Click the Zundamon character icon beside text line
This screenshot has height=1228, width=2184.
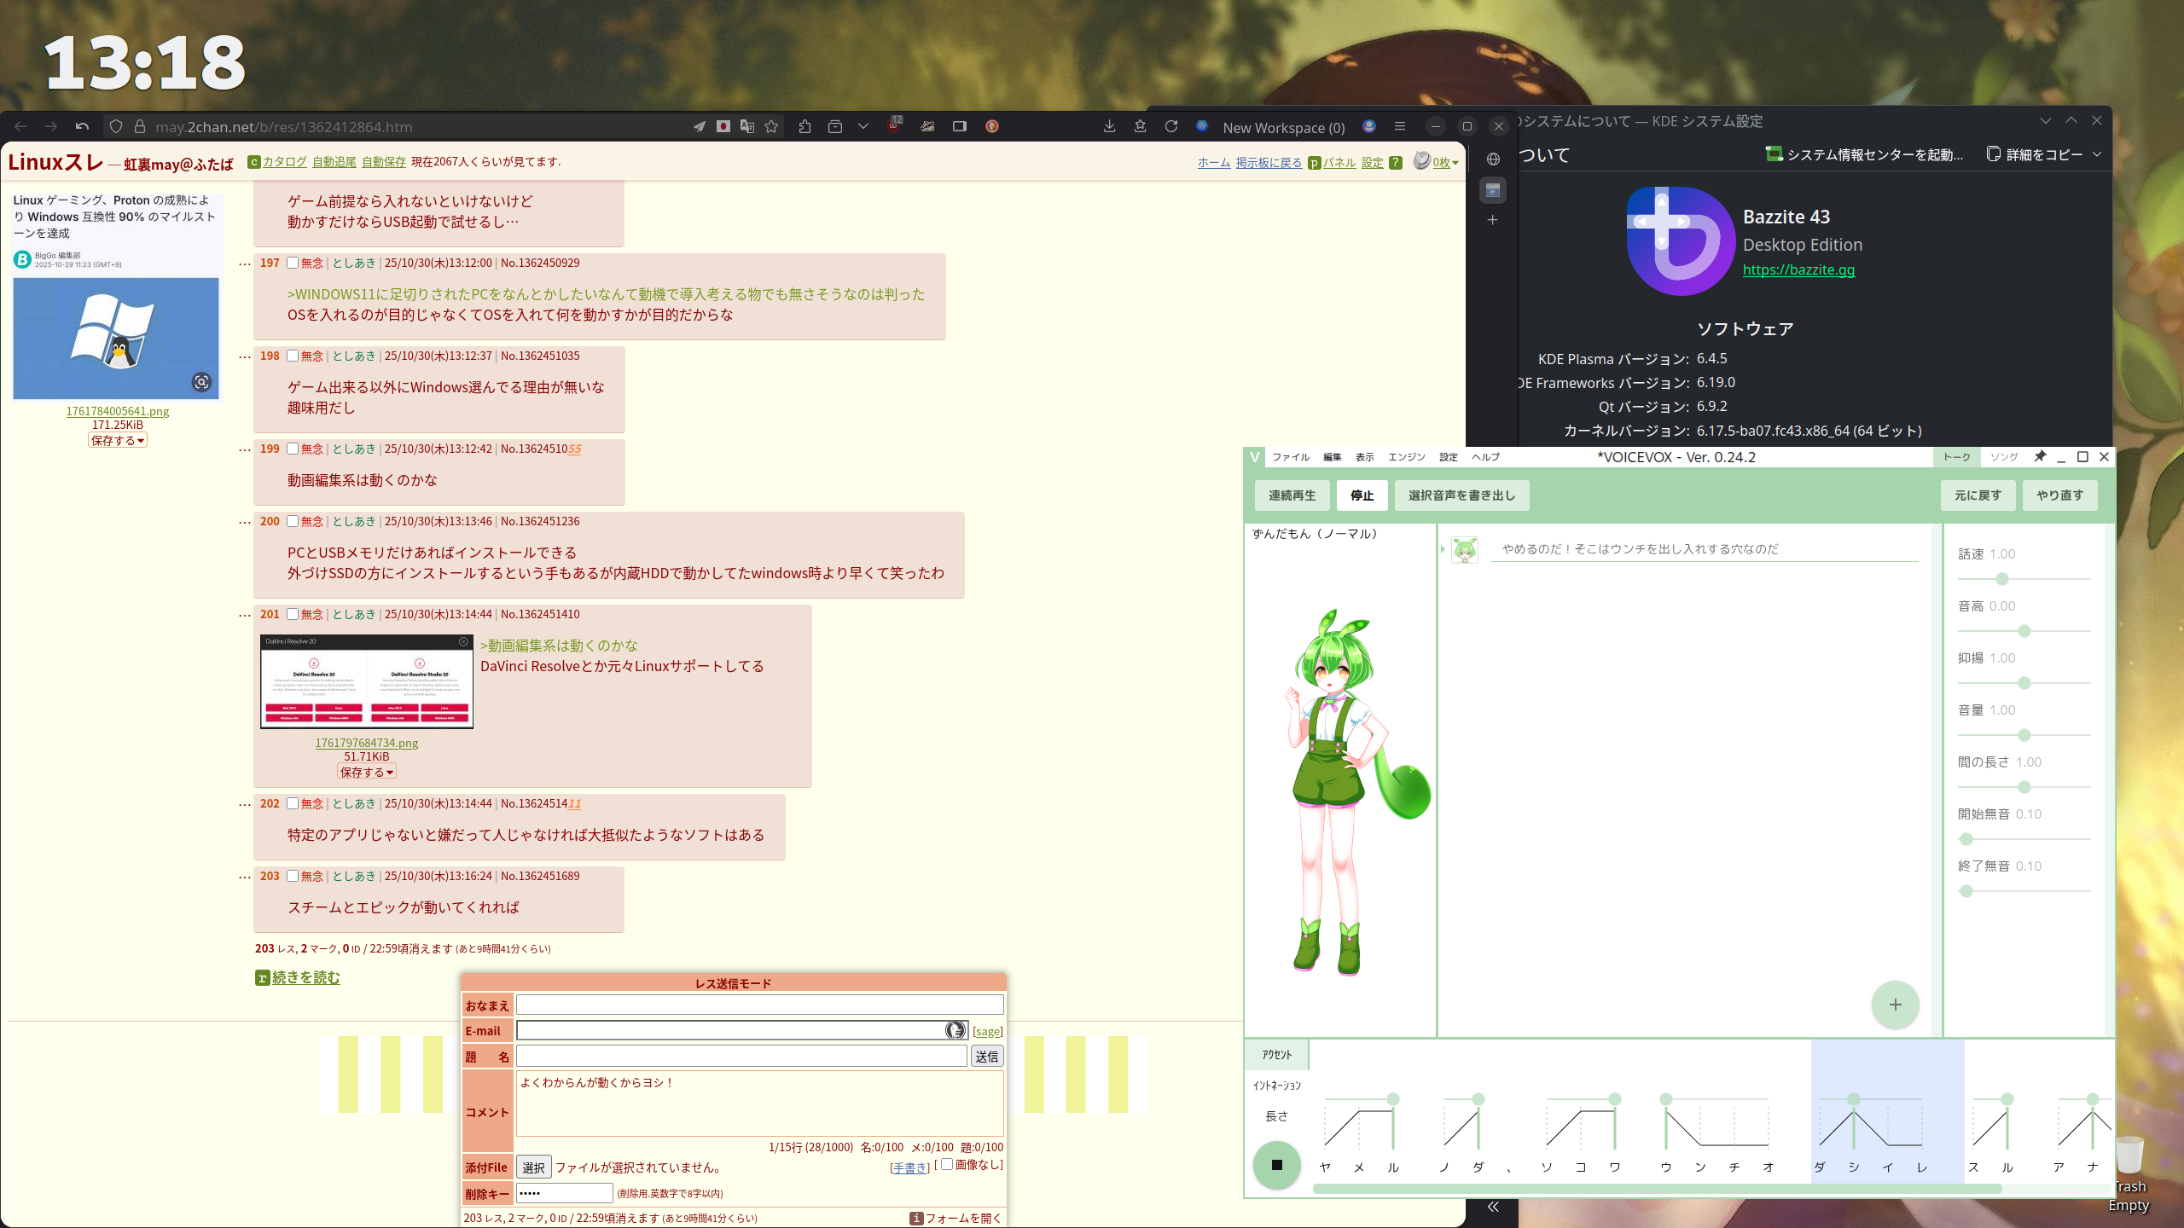coord(1465,550)
